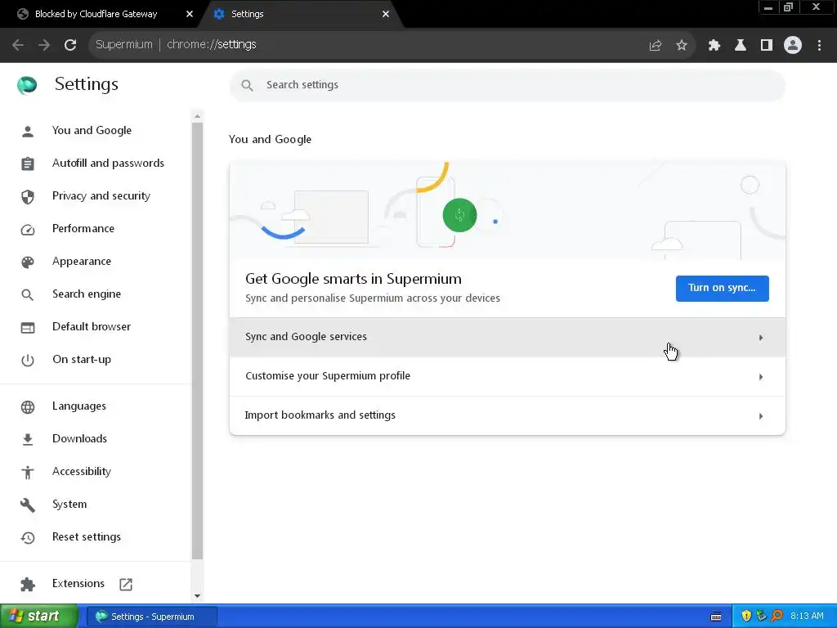The image size is (837, 628).
Task: Focus the Search settings field
Action: 507,85
